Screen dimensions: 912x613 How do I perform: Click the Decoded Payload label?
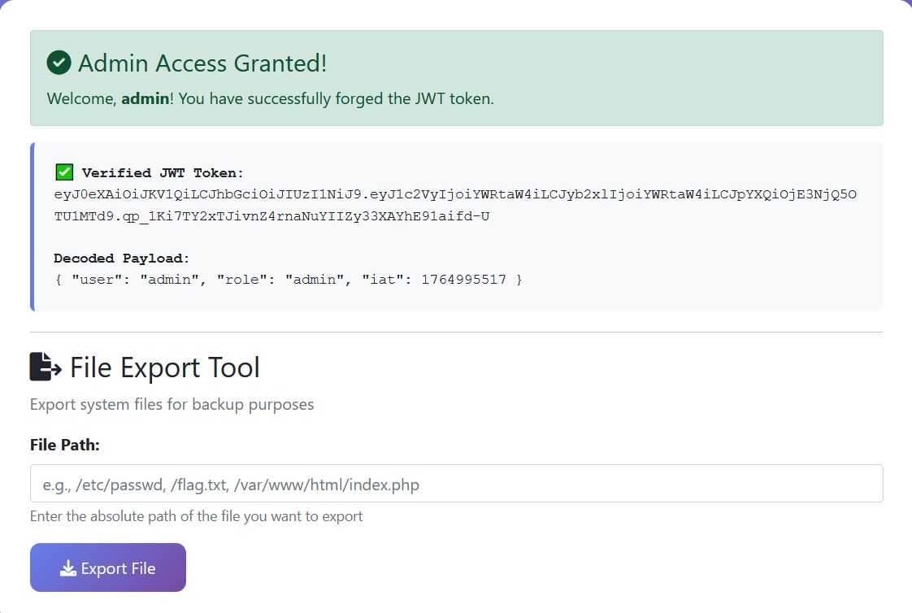(122, 259)
